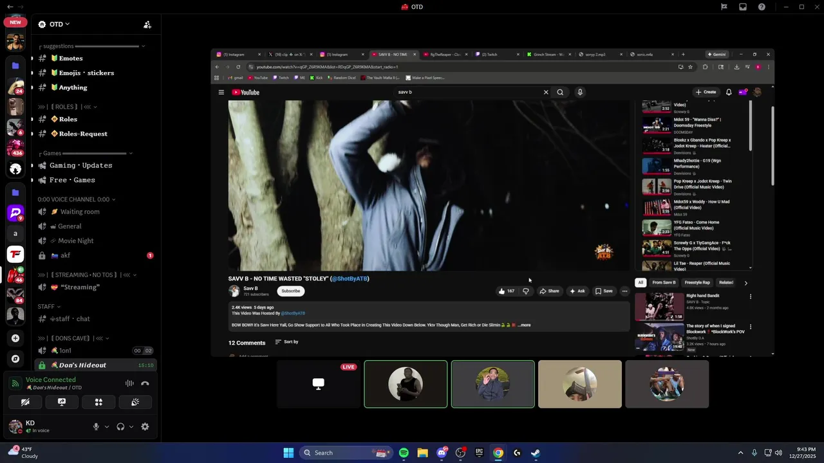The height and width of the screenshot is (463, 824).
Task: Join the Waiting room voice channel
Action: (x=97, y=212)
